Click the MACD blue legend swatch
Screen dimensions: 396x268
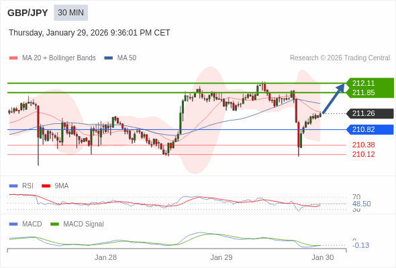tap(13, 224)
